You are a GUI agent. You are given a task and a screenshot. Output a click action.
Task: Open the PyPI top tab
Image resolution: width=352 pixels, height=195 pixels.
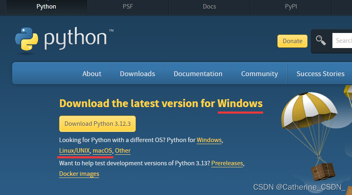pyautogui.click(x=291, y=7)
